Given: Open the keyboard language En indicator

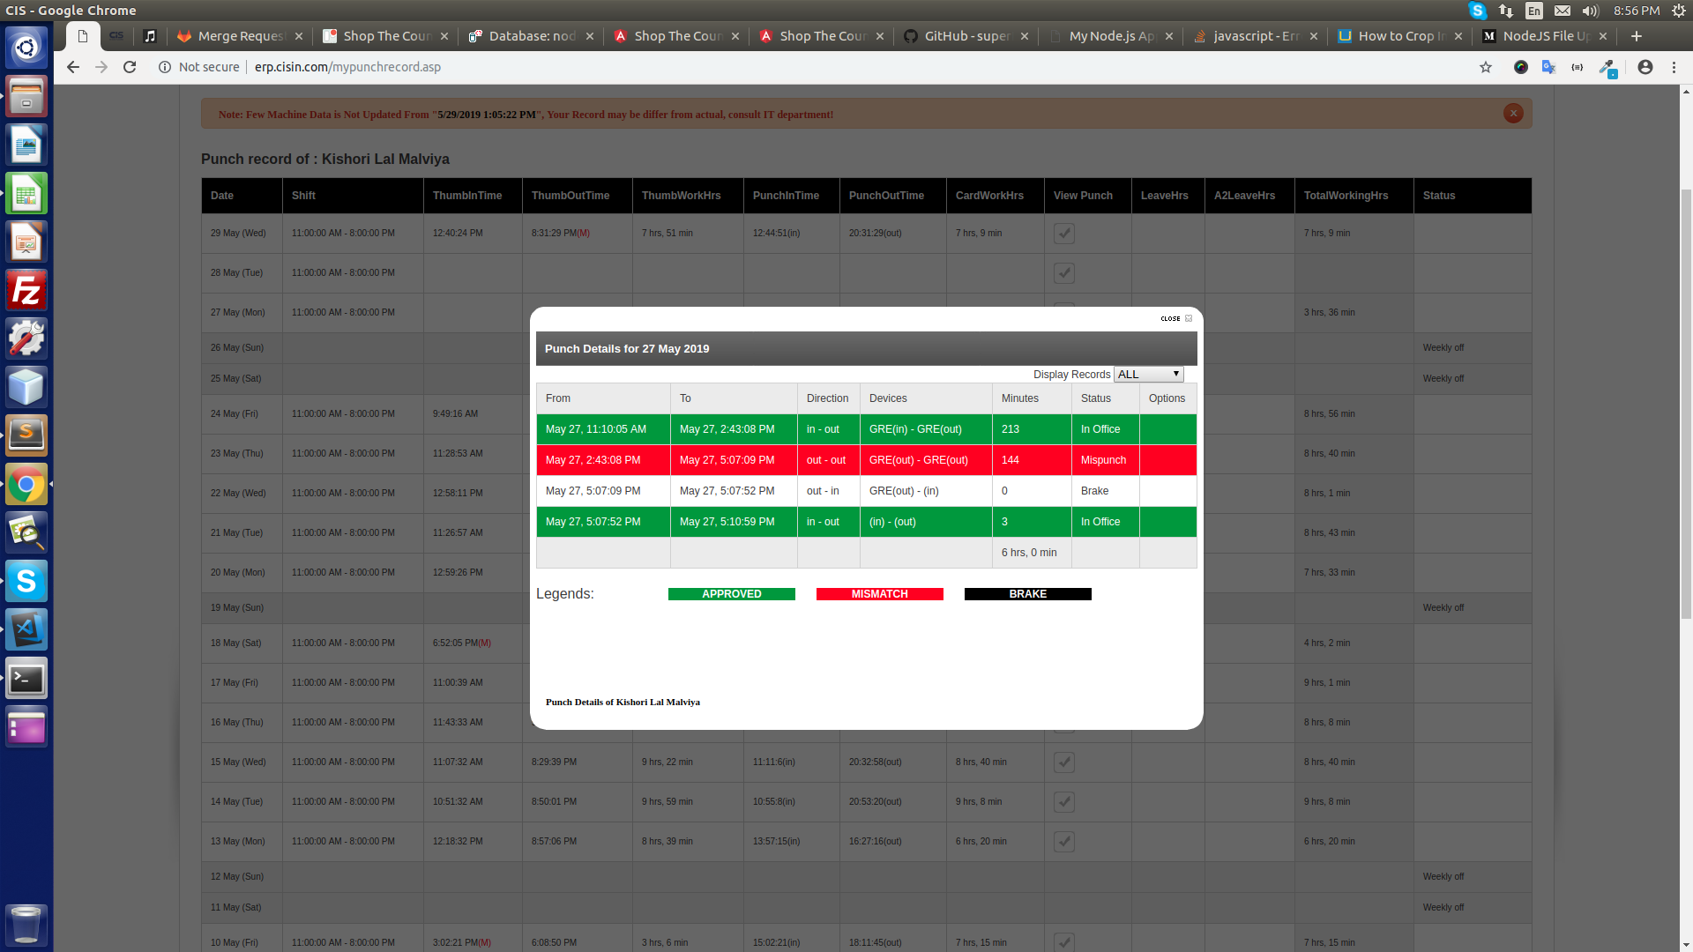Looking at the screenshot, I should pyautogui.click(x=1534, y=11).
